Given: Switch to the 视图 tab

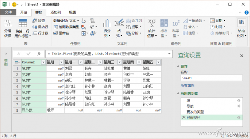Looking at the screenshot, I should (x=72, y=12).
